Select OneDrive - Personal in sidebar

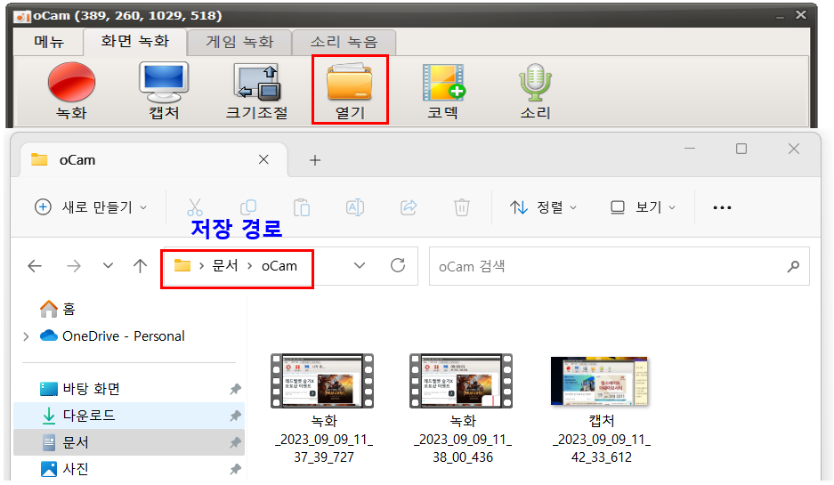[x=112, y=336]
